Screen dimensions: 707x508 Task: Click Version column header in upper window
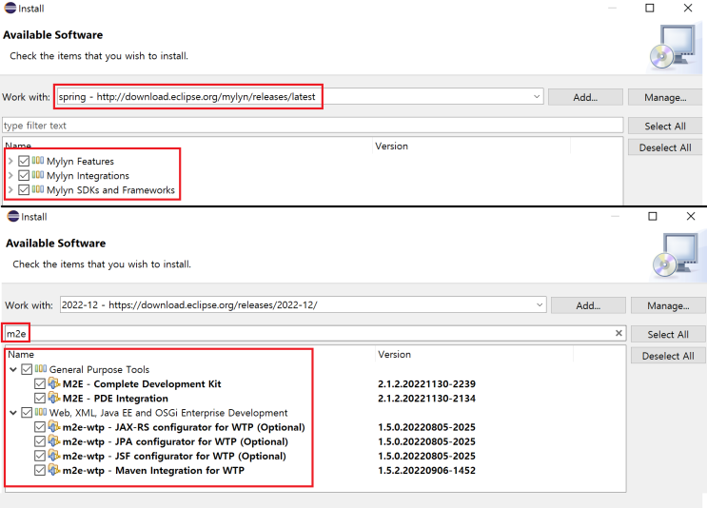pos(391,147)
